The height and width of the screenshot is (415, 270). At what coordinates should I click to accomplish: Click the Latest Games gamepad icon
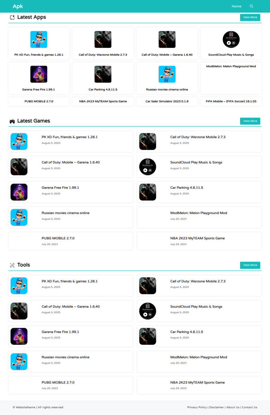click(x=12, y=121)
